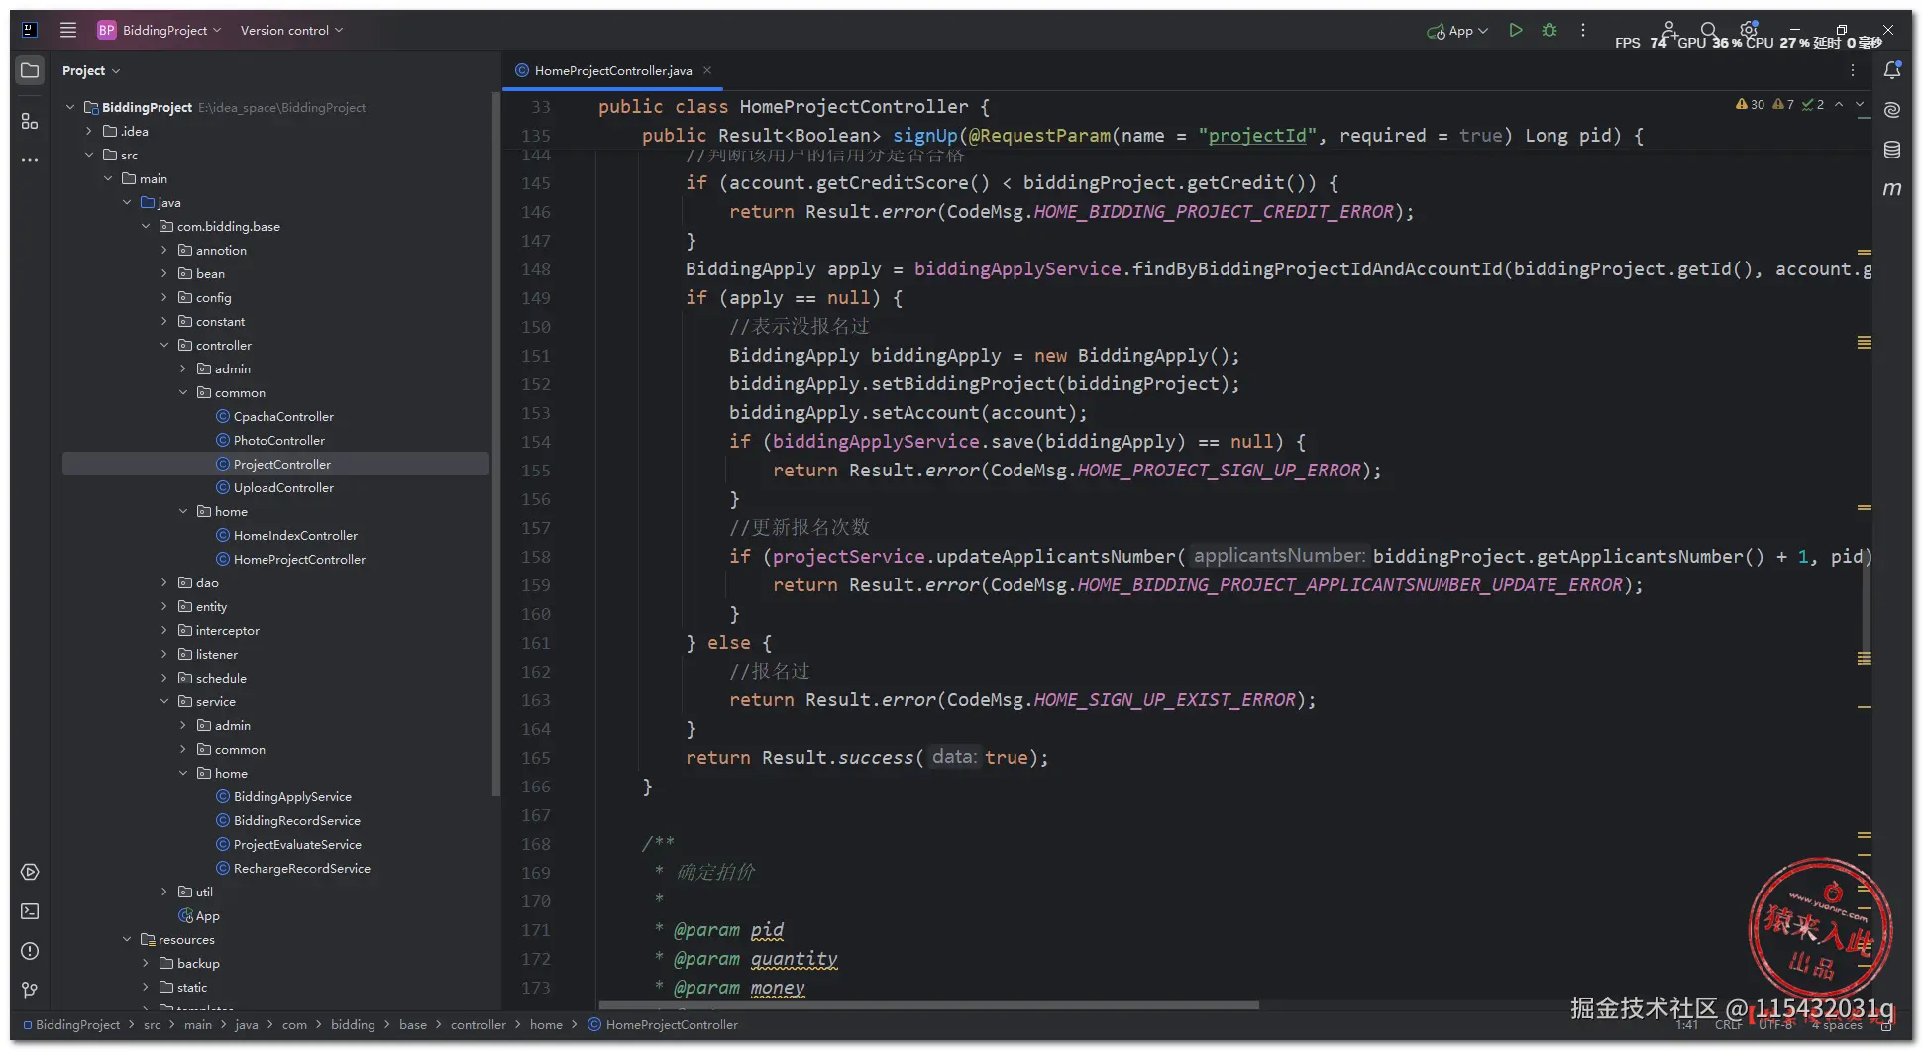Open the AI Assistant spiral icon
The width and height of the screenshot is (1923, 1051).
[x=1892, y=110]
